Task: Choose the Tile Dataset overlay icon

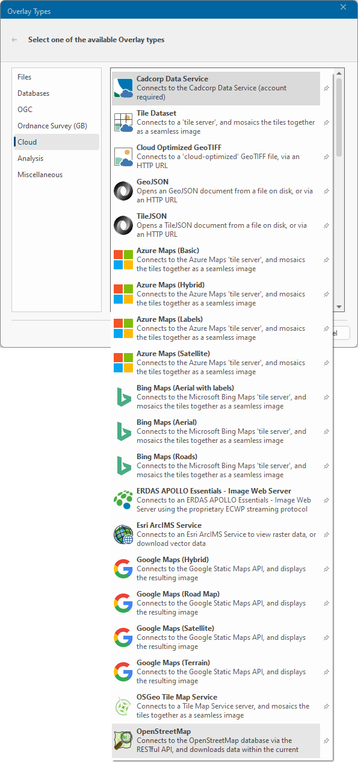Action: click(123, 122)
